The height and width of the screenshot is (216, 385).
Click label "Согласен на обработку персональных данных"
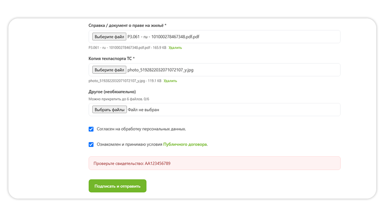coord(141,129)
